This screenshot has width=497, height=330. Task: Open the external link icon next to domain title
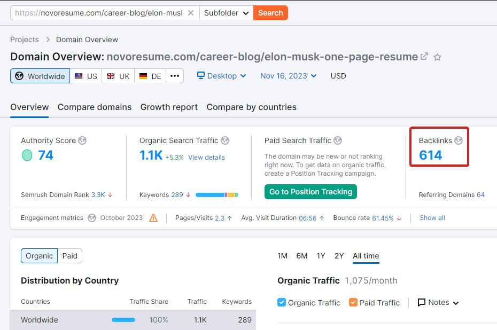pos(424,57)
